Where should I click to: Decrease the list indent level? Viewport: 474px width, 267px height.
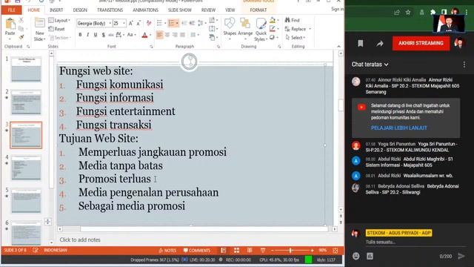pos(184,23)
